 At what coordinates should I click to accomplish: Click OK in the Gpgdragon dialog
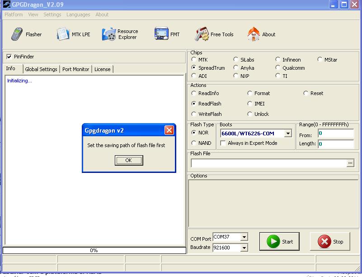point(128,160)
